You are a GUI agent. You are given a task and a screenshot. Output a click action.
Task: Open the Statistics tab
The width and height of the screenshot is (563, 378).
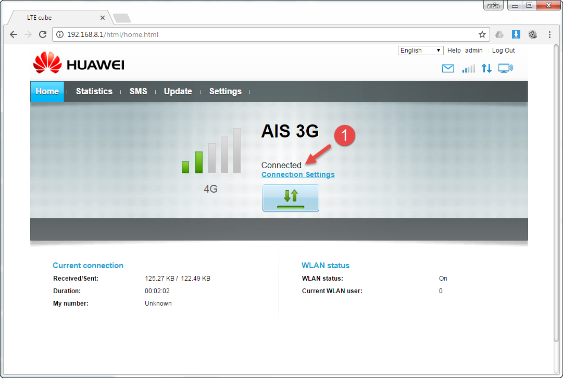pyautogui.click(x=94, y=92)
